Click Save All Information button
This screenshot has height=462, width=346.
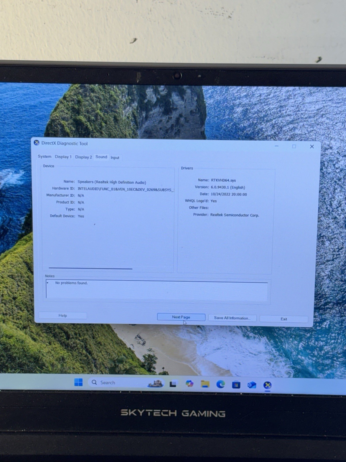232,318
